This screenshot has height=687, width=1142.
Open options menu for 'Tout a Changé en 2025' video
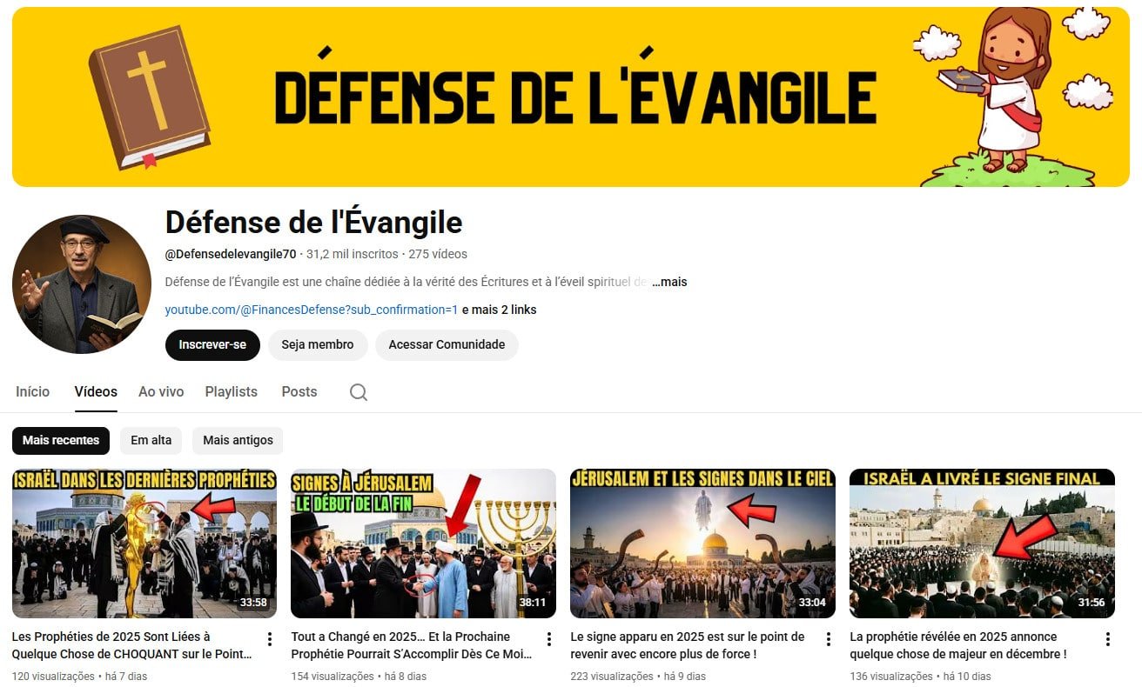click(x=549, y=639)
